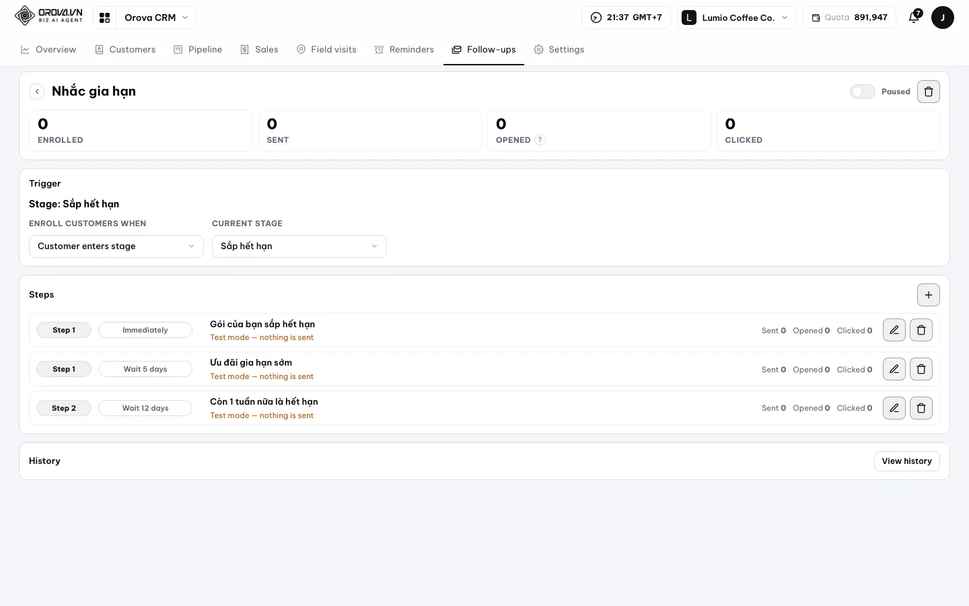Open the user avatar J menu
The image size is (969, 606).
coord(942,18)
